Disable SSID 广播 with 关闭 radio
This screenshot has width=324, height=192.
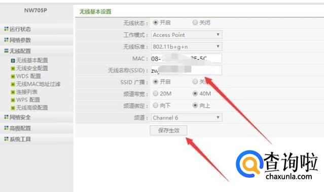(x=195, y=81)
